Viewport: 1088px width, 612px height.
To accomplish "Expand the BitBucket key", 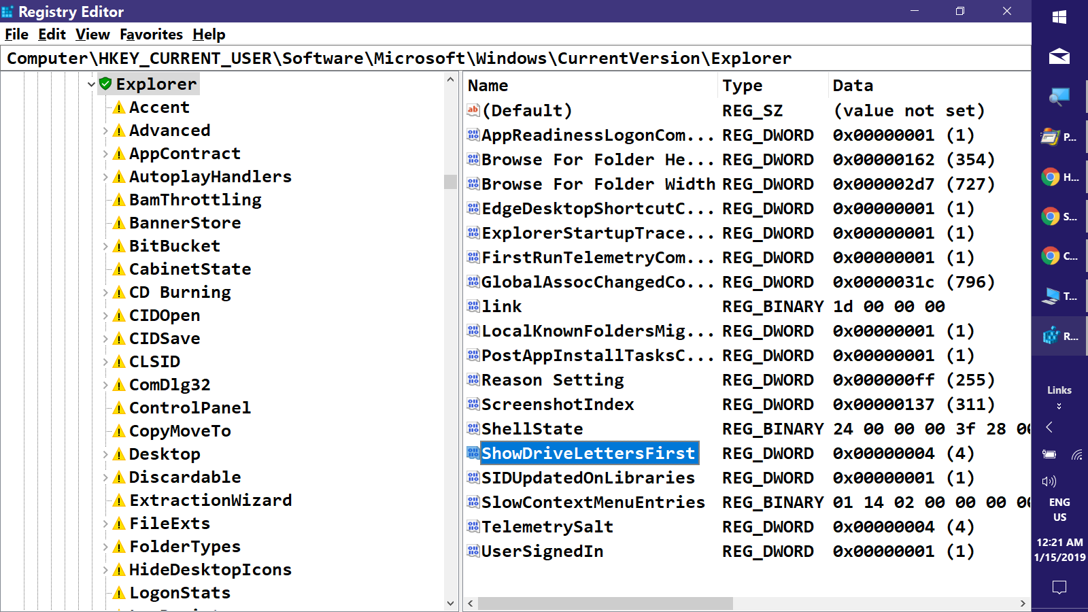I will click(105, 246).
